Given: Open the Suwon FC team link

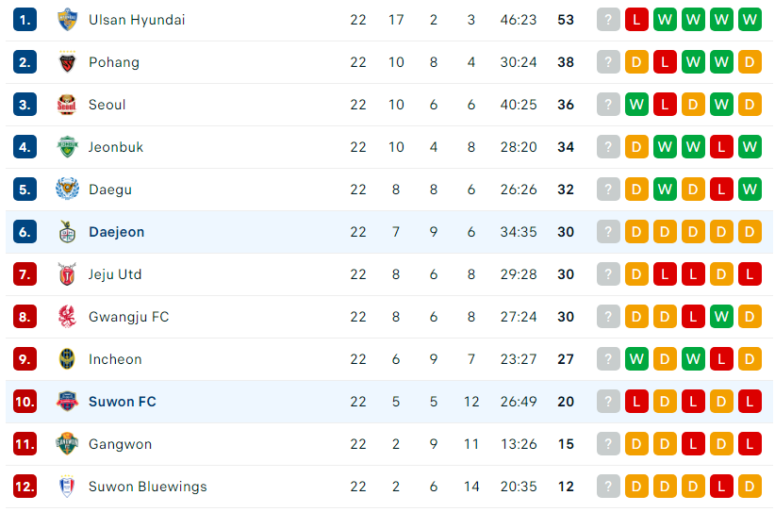Looking at the screenshot, I should pos(122,402).
